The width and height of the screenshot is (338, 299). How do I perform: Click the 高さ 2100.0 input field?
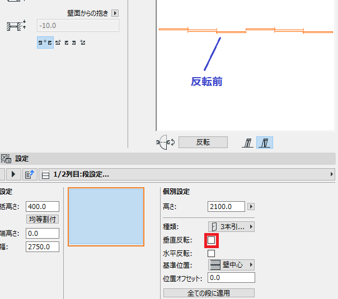tap(226, 207)
